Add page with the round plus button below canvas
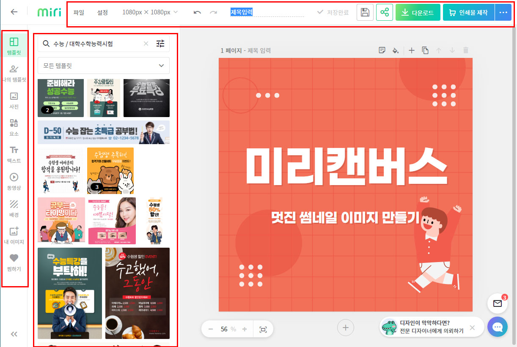The image size is (517, 347). click(345, 327)
